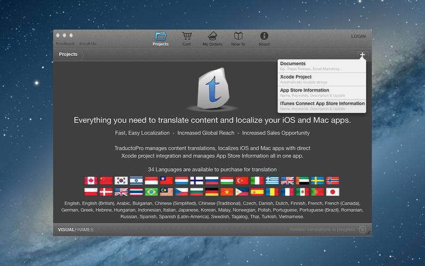Click the Brazilian flag
This screenshot has height=266, width=425.
tap(151, 192)
